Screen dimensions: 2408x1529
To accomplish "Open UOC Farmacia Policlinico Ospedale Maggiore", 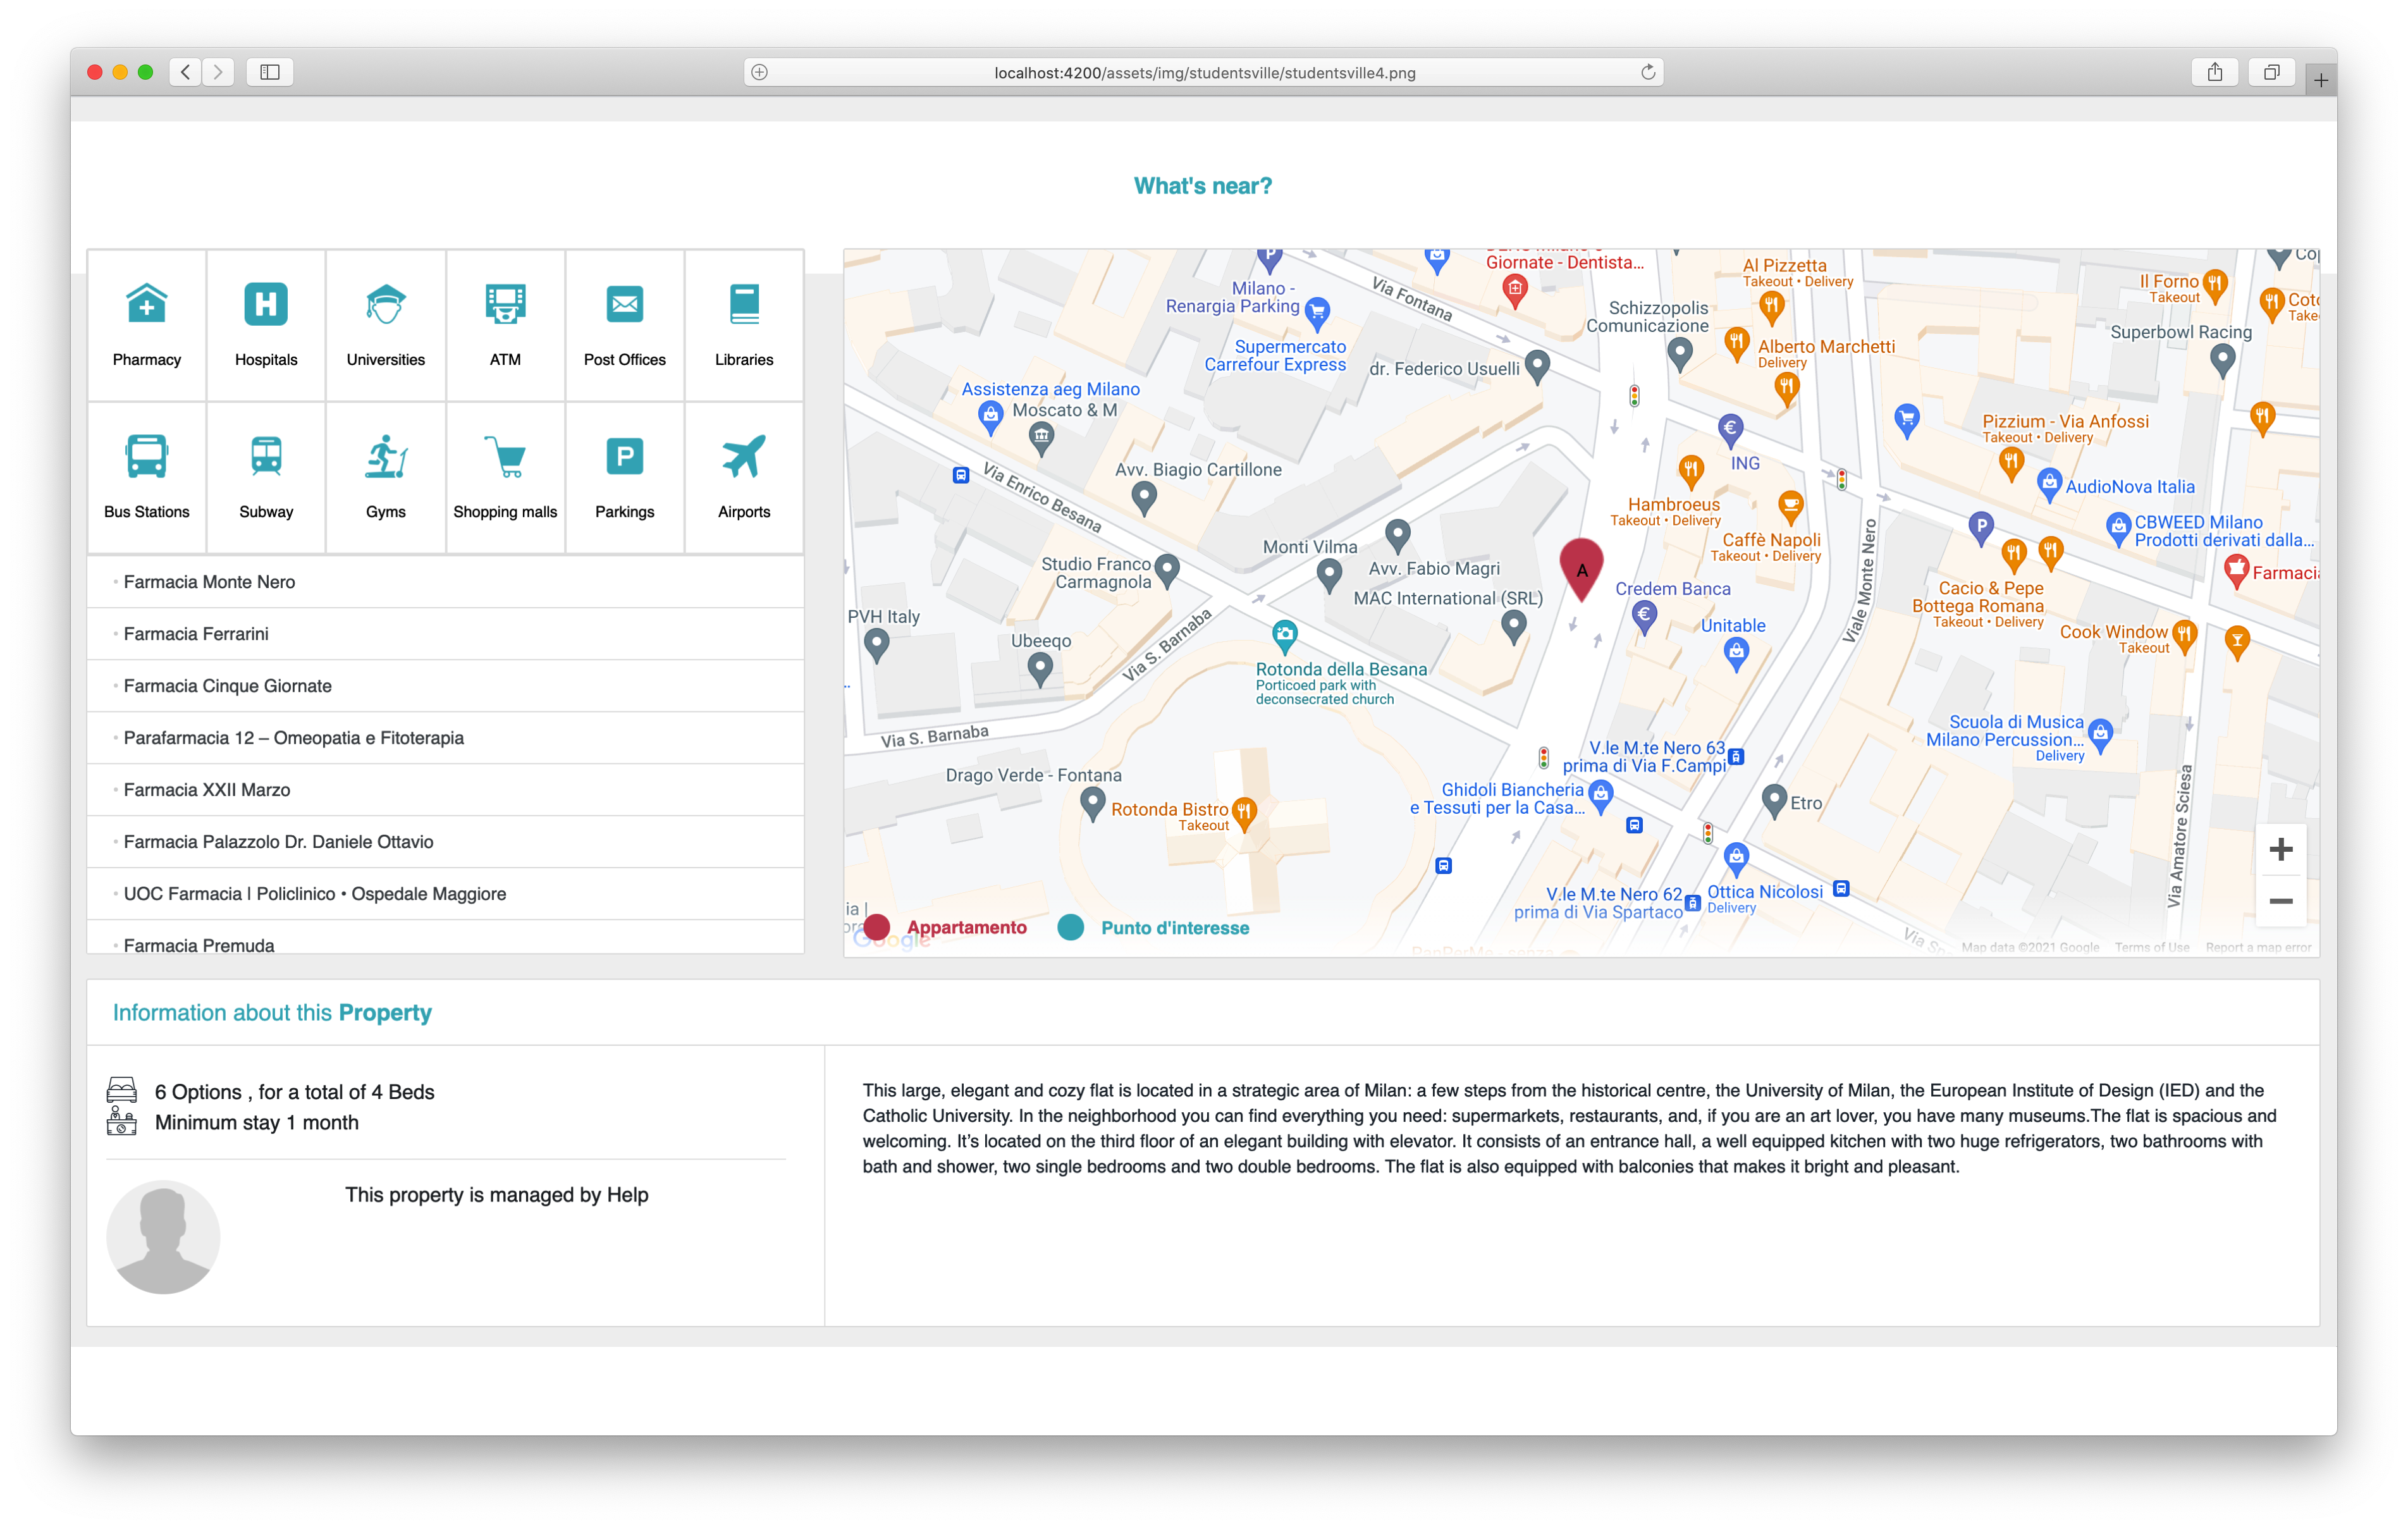I will coord(446,894).
